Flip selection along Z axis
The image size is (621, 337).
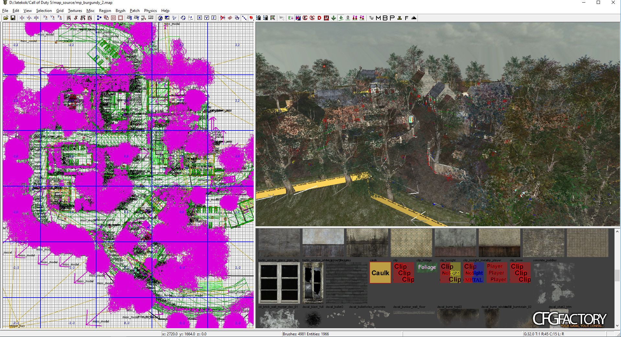pyautogui.click(x=36, y=18)
